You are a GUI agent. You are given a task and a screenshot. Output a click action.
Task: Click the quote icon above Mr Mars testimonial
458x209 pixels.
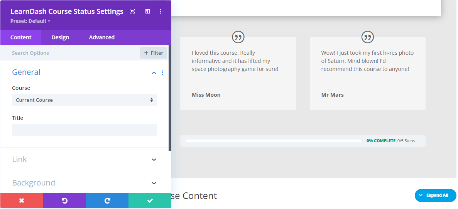(x=367, y=37)
